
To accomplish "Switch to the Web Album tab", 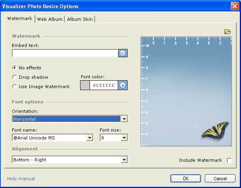I will (x=49, y=19).
